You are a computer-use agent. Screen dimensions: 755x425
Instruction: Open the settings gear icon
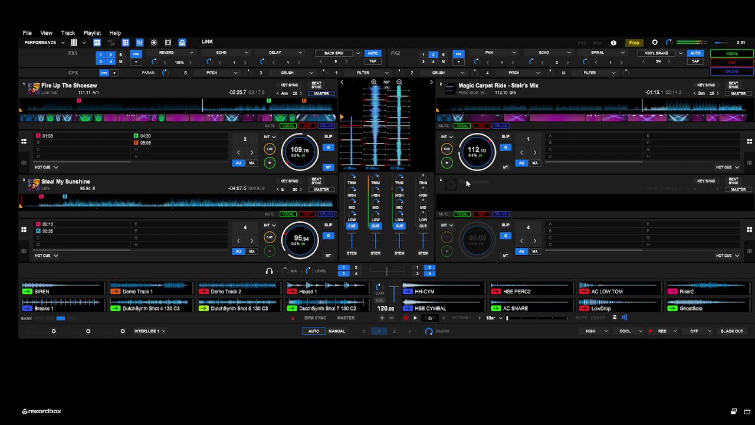click(x=655, y=42)
